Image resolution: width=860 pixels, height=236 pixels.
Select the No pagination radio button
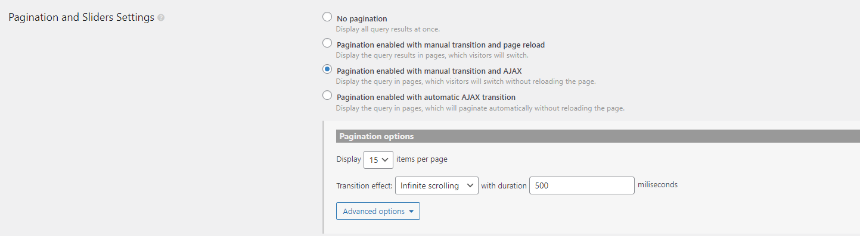tap(327, 17)
